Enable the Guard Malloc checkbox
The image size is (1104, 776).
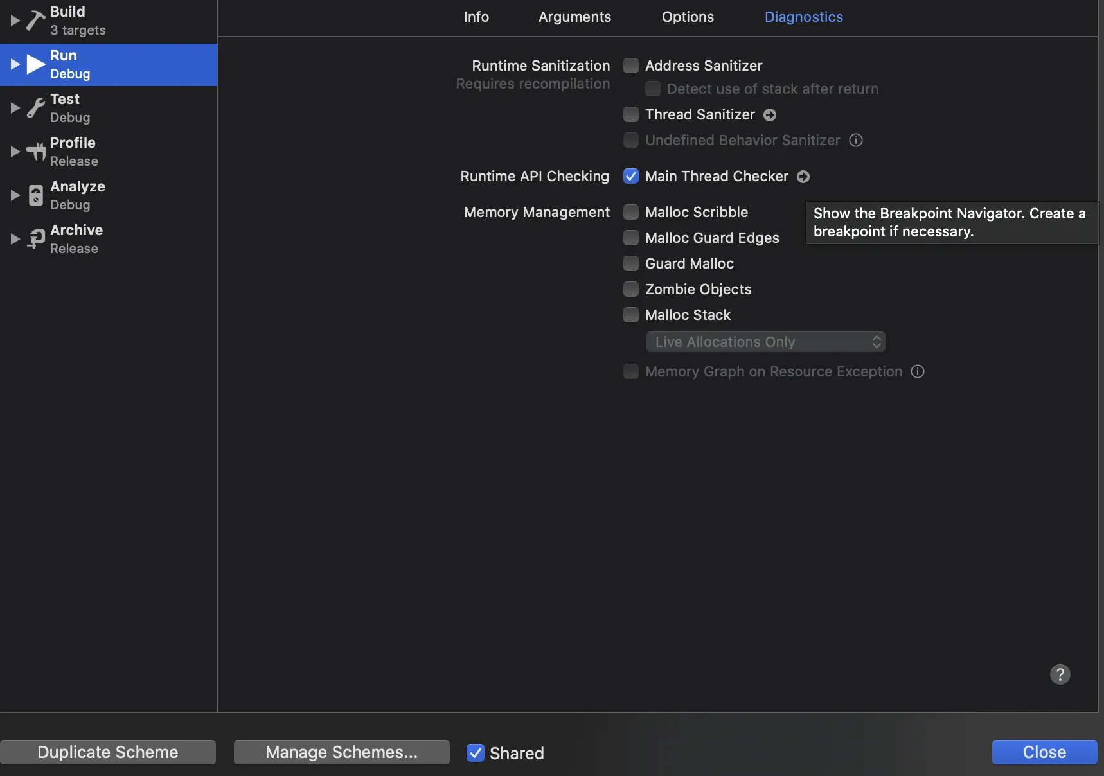coord(631,263)
